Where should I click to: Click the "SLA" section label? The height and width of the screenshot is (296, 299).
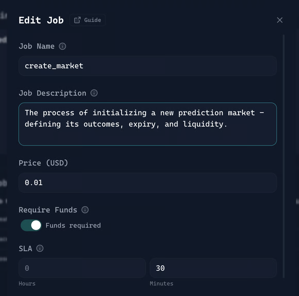pos(26,248)
